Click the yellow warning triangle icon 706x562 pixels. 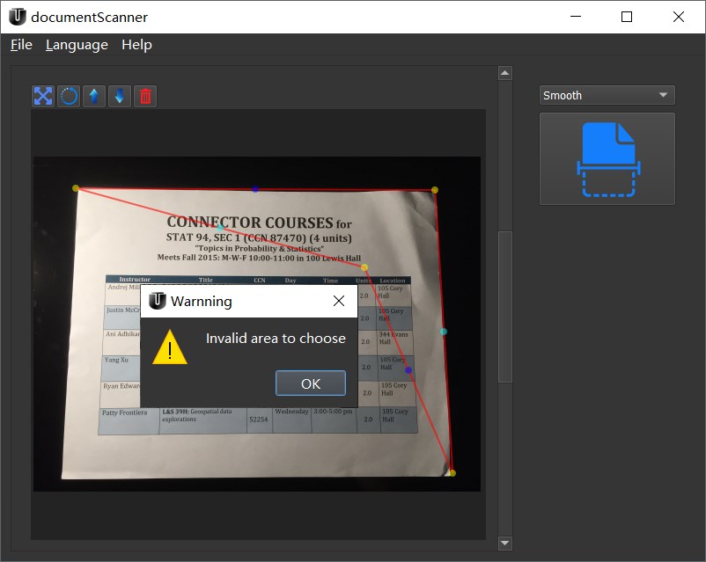[x=170, y=347]
